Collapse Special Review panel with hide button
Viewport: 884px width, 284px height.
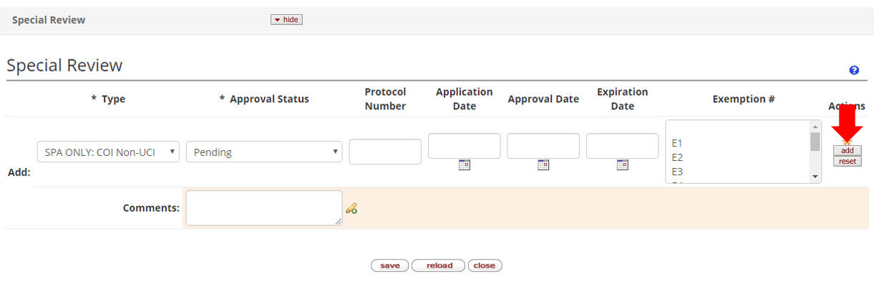286,19
